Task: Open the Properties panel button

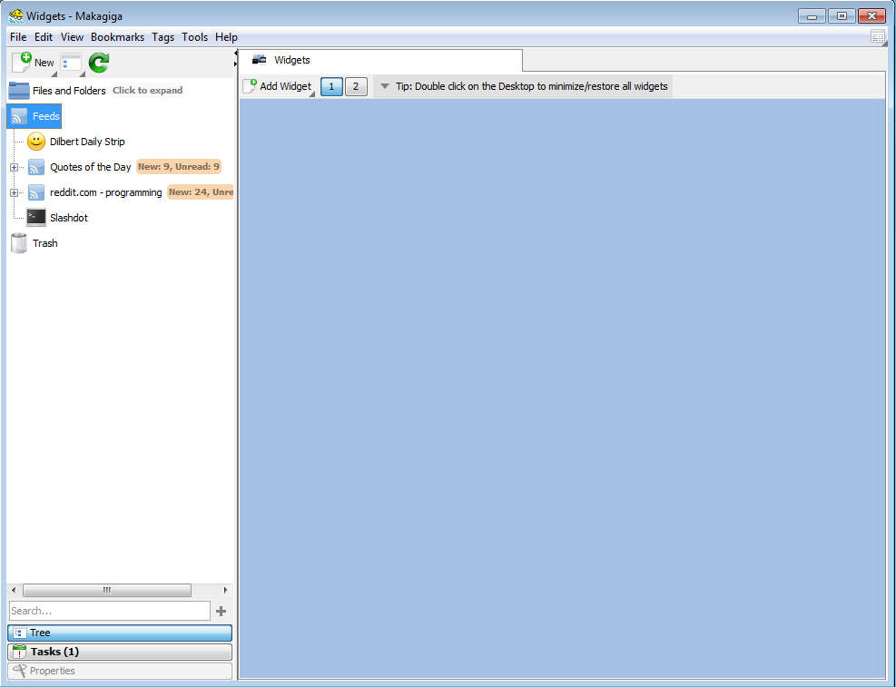Action: coord(120,671)
